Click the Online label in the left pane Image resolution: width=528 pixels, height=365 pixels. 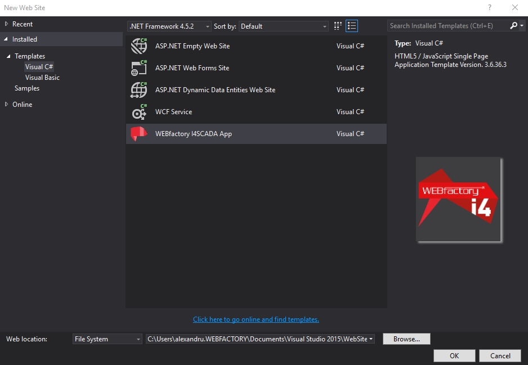tap(22, 104)
